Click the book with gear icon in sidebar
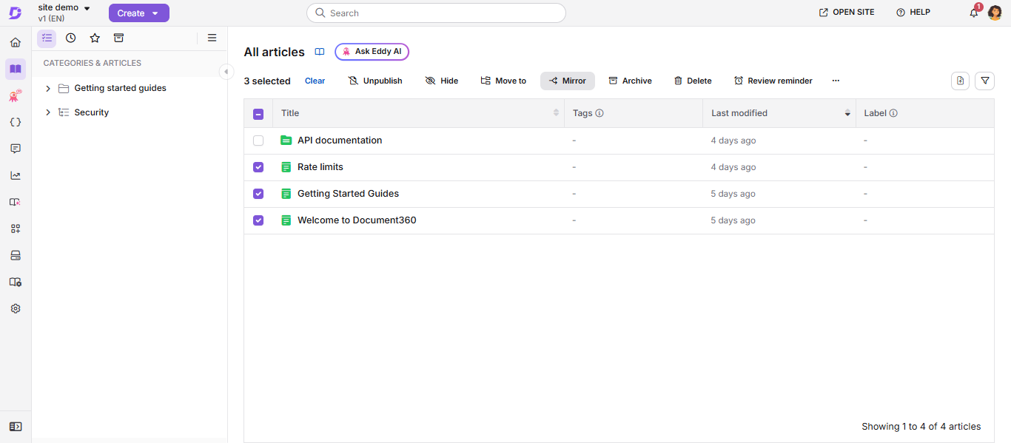This screenshot has width=1011, height=443. click(16, 282)
